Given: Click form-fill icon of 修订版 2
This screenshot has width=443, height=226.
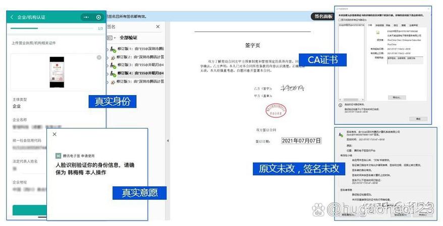Looking at the screenshot, I should pyautogui.click(x=113, y=57).
